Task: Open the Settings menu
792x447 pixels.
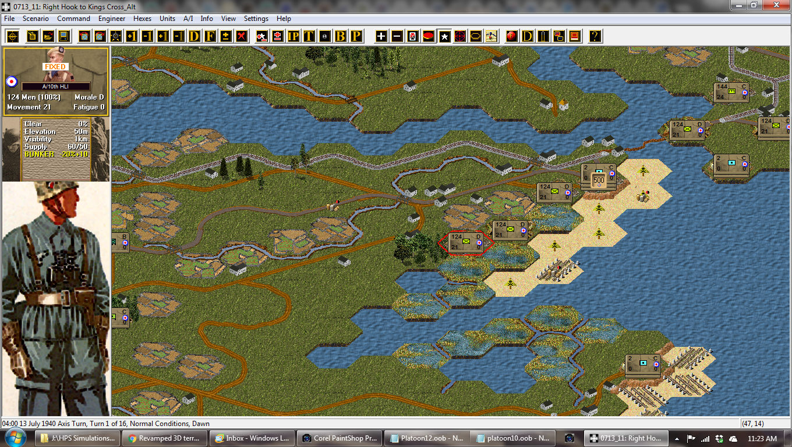Action: (x=256, y=19)
